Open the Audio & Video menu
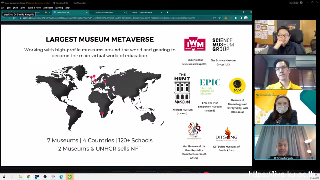Screen dimensions: 320x180 tap(34, 8)
